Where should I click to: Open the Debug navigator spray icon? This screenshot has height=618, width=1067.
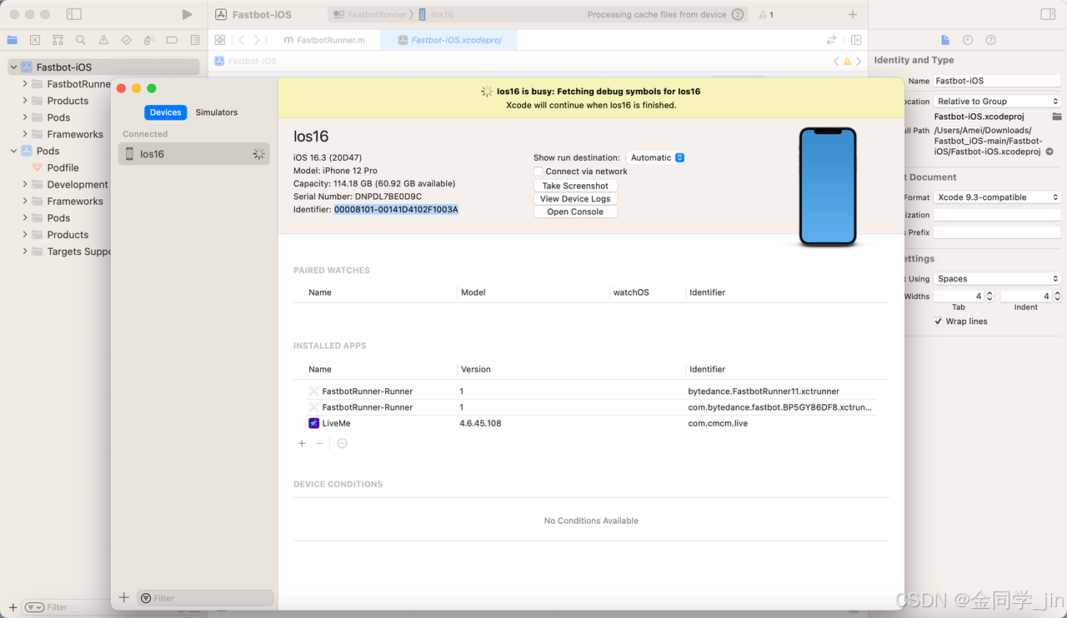[149, 40]
